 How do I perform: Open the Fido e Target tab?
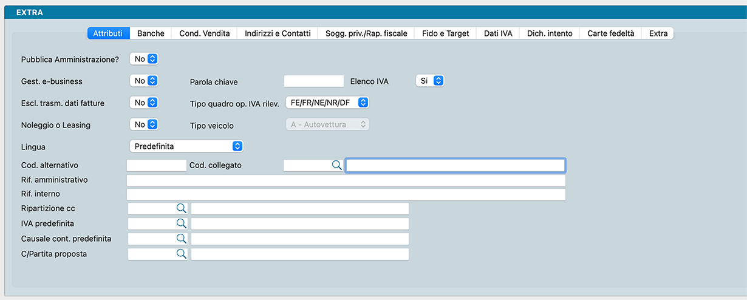click(x=446, y=33)
